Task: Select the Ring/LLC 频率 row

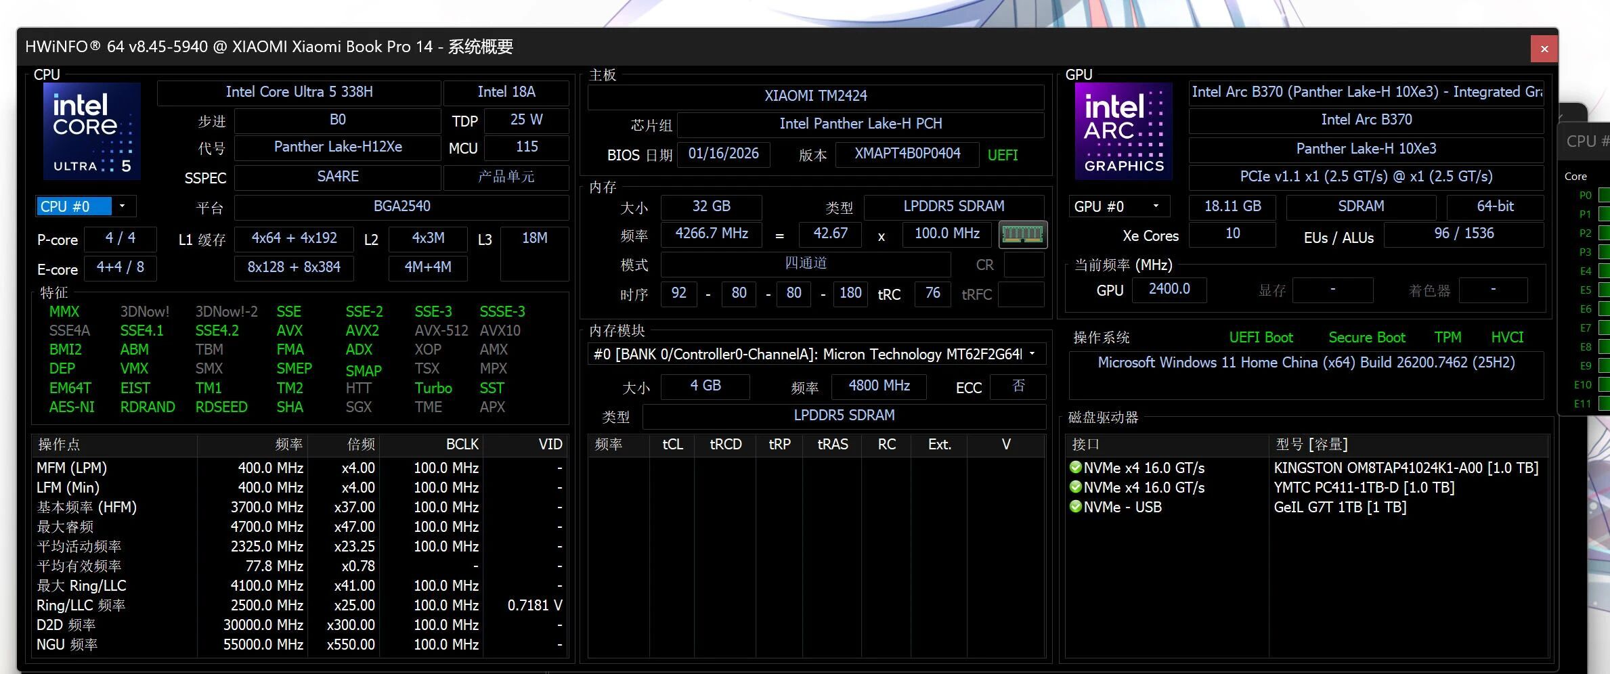Action: 299,605
